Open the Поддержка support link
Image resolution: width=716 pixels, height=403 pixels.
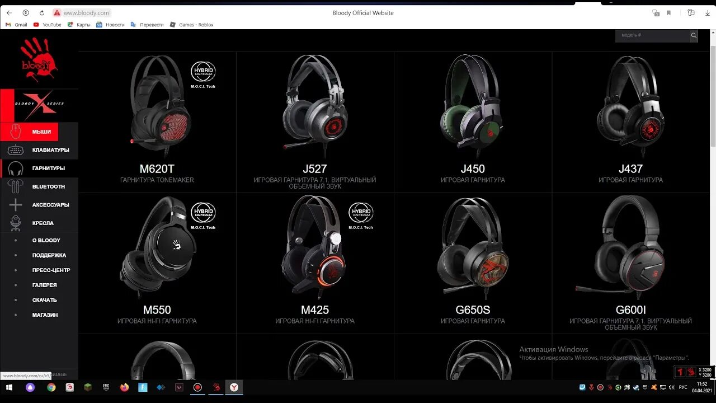coord(49,255)
